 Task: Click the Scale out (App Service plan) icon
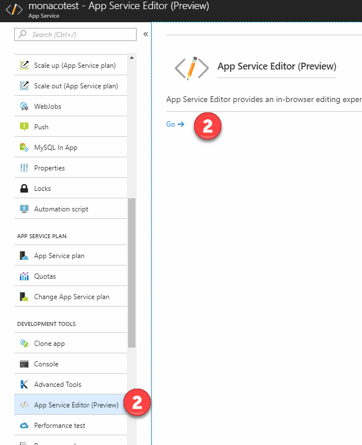pyautogui.click(x=24, y=85)
